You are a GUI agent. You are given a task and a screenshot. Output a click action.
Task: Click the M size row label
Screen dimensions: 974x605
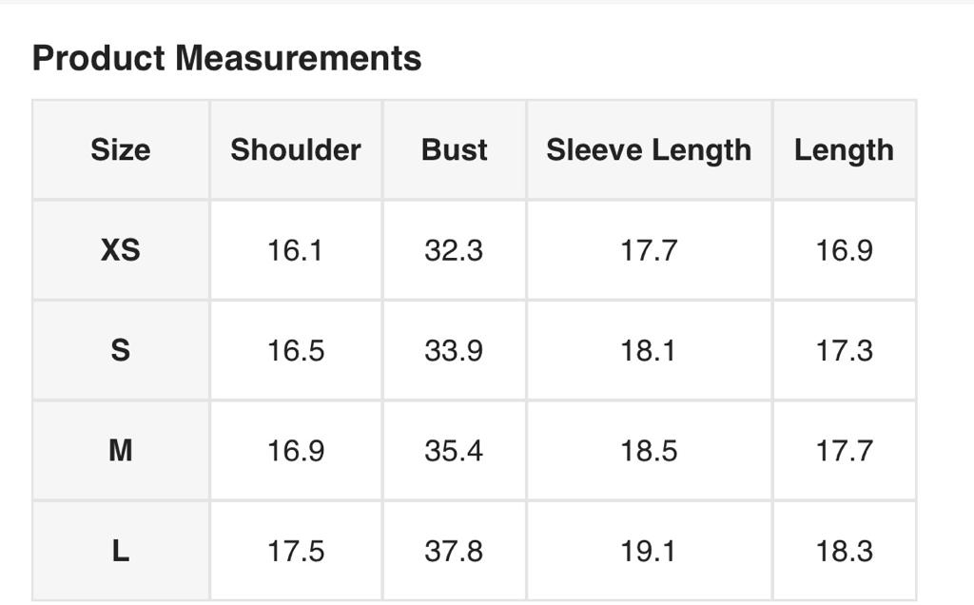point(121,451)
